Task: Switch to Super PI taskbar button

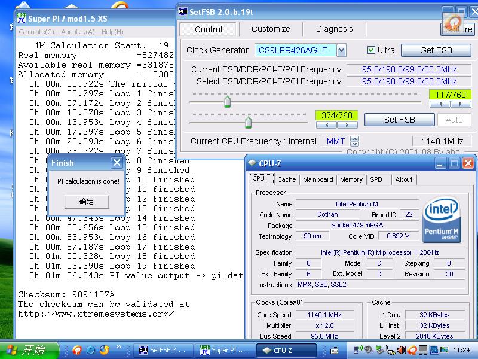Action: (x=224, y=350)
